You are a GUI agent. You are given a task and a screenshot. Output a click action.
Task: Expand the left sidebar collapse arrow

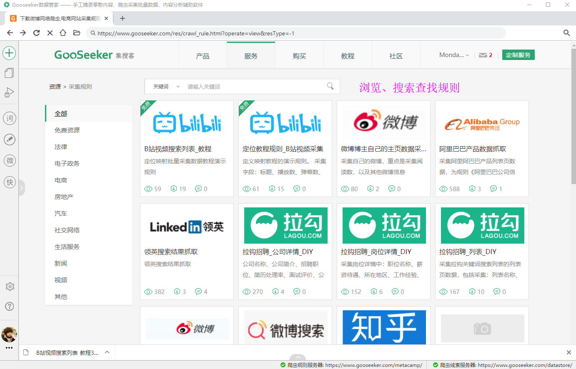(x=22, y=188)
